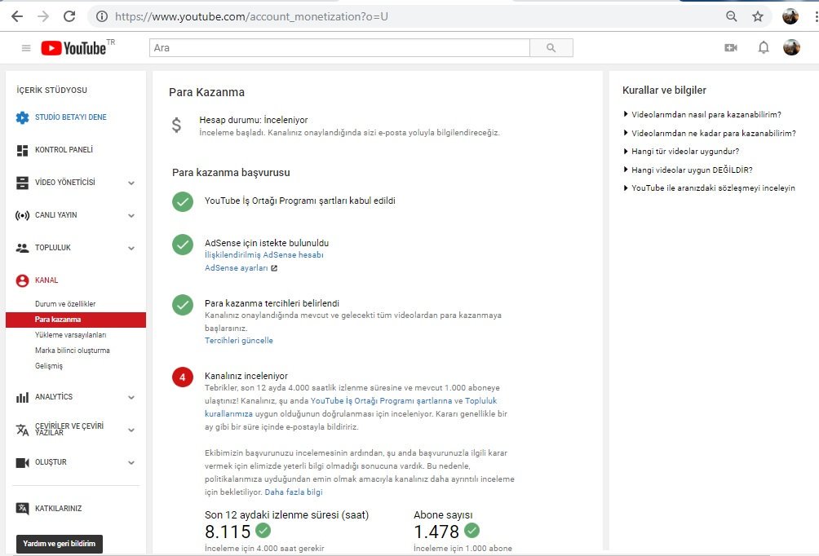Click the Kanal menu label

point(46,280)
